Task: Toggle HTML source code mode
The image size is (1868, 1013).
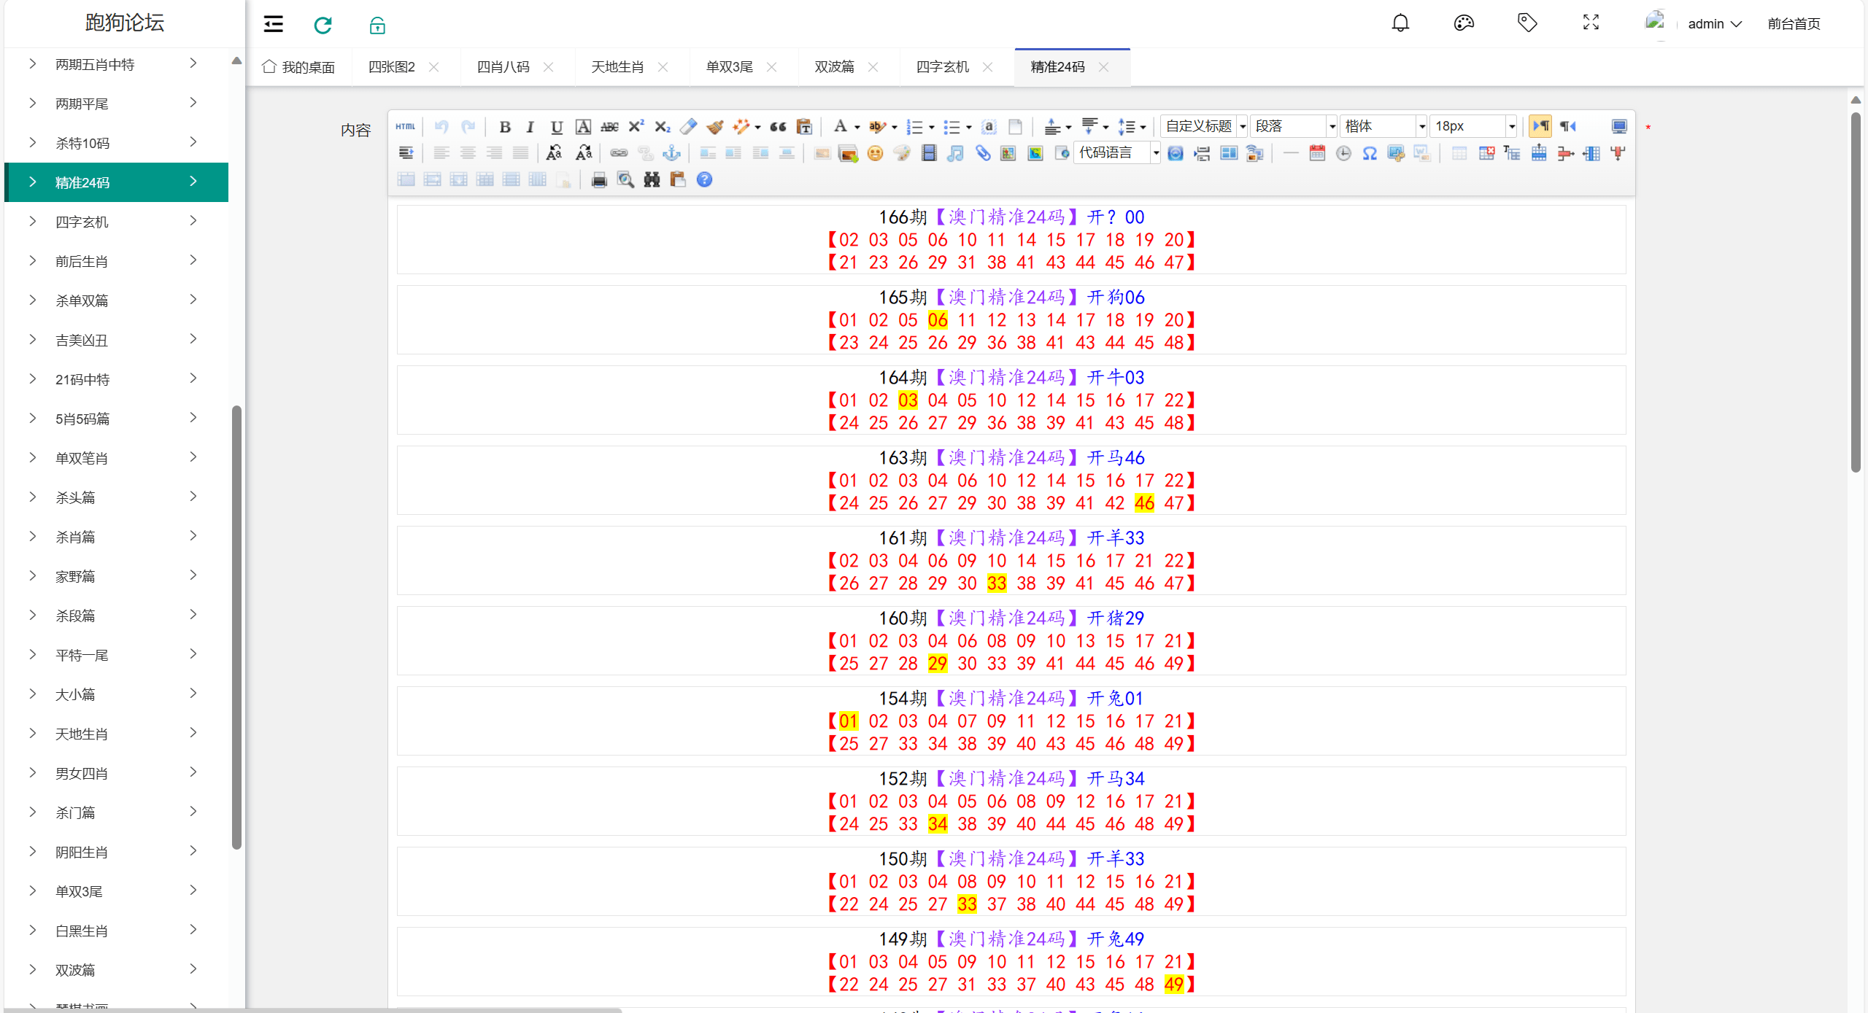Action: [406, 127]
